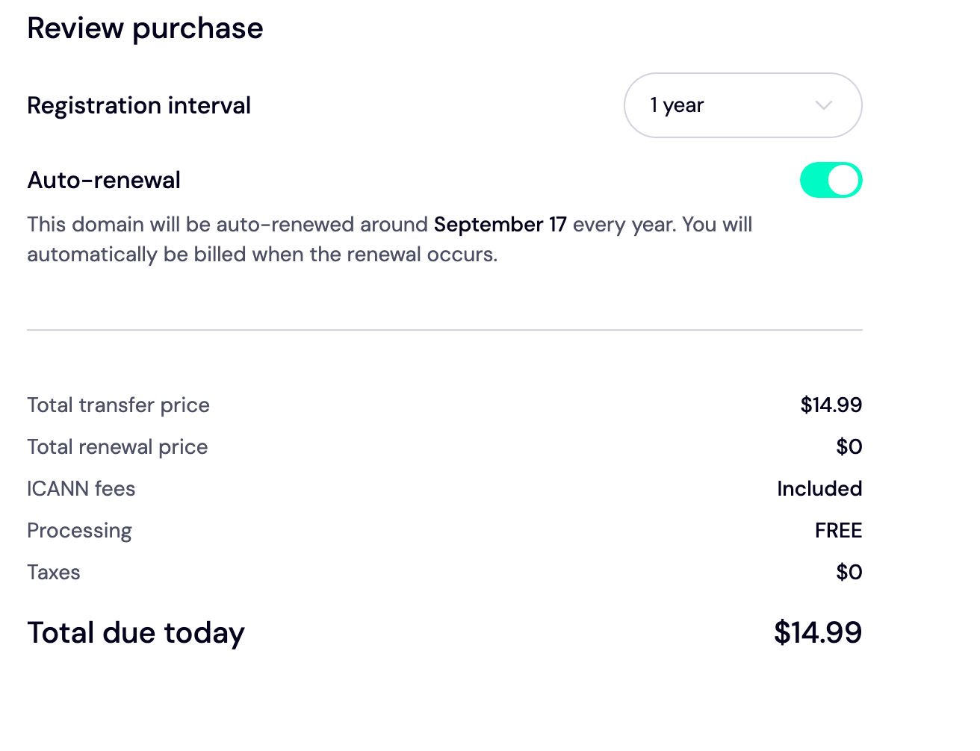Image resolution: width=980 pixels, height=751 pixels.
Task: Click the auto-renewal billing description text
Action: point(261,255)
